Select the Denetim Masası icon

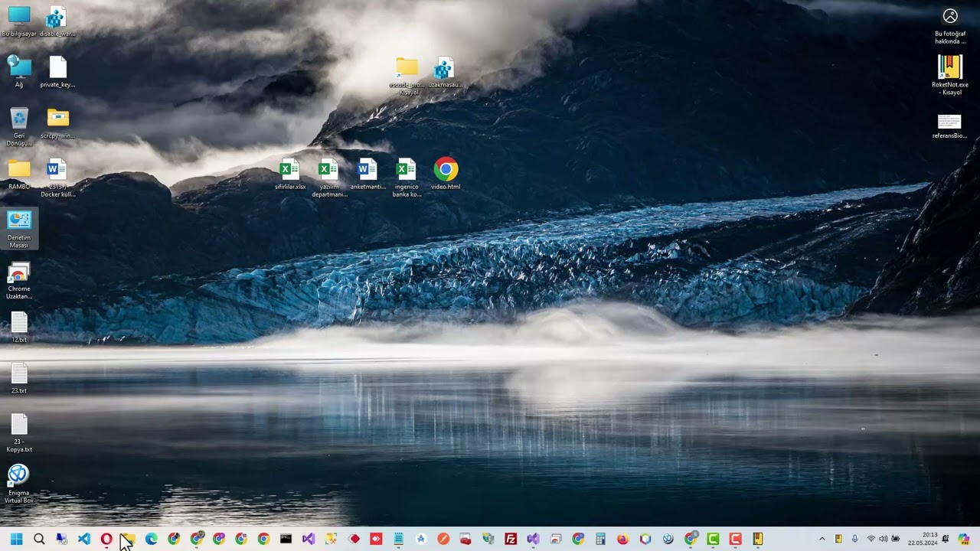[19, 229]
